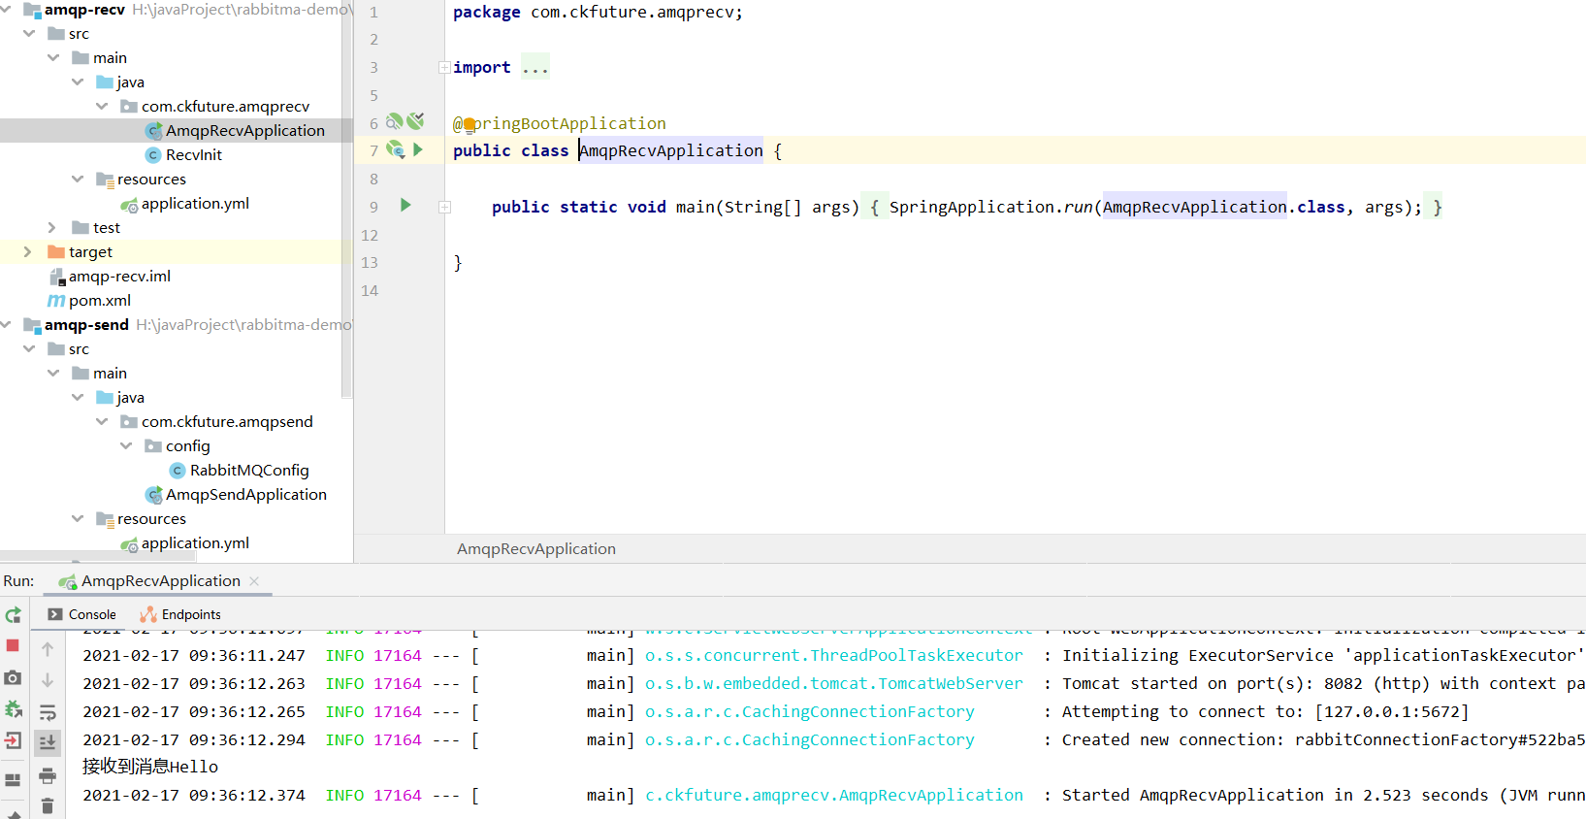The width and height of the screenshot is (1586, 819).
Task: Click the folded import ellipsis
Action: click(x=535, y=67)
